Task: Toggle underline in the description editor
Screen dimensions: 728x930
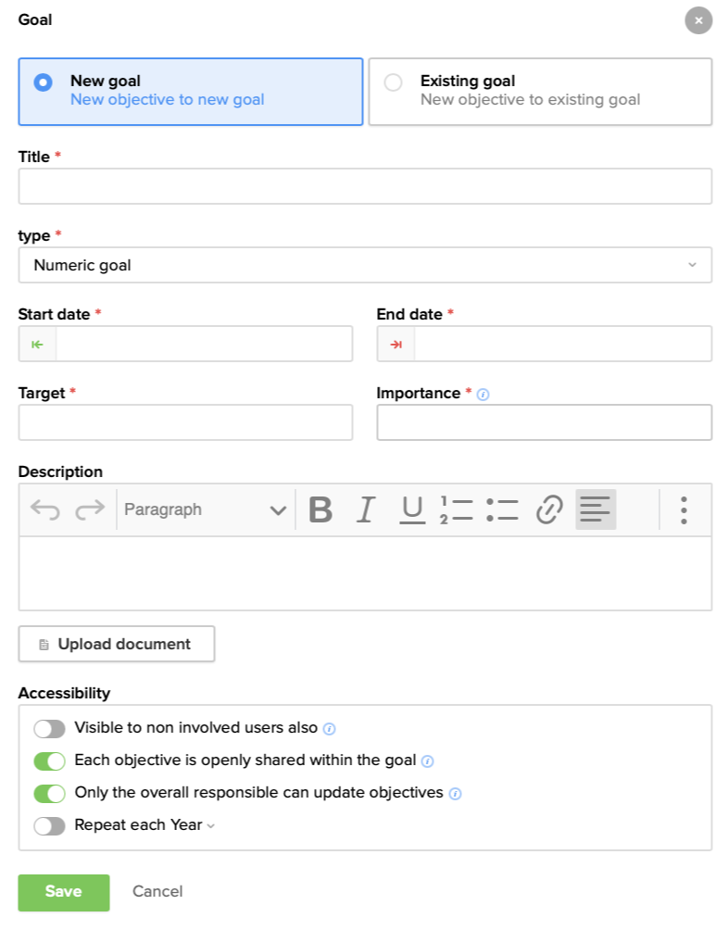Action: (412, 509)
